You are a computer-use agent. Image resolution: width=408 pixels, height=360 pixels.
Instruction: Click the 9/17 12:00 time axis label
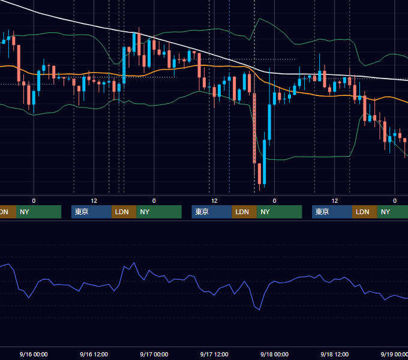click(x=214, y=354)
